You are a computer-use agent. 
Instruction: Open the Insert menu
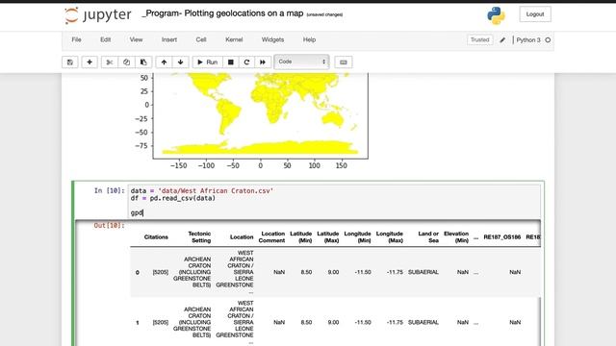pos(169,39)
